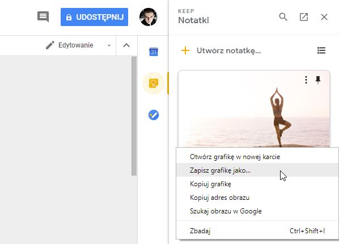This screenshot has height=244, width=339.
Task: Choose Zbadaj from context menu
Action: click(x=257, y=231)
